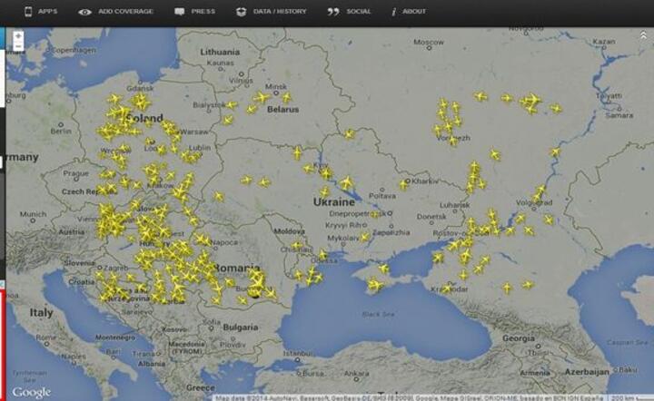Open the Social menu item

click(349, 11)
